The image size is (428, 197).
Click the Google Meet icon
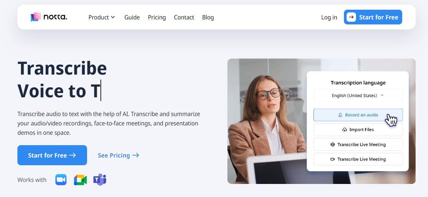tap(80, 180)
